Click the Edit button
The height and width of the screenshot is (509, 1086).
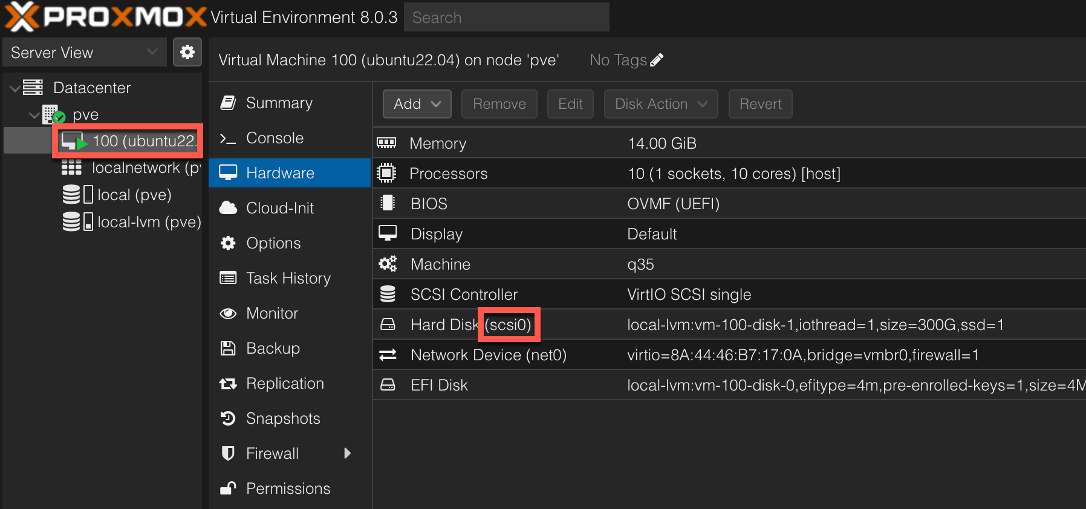tap(570, 104)
